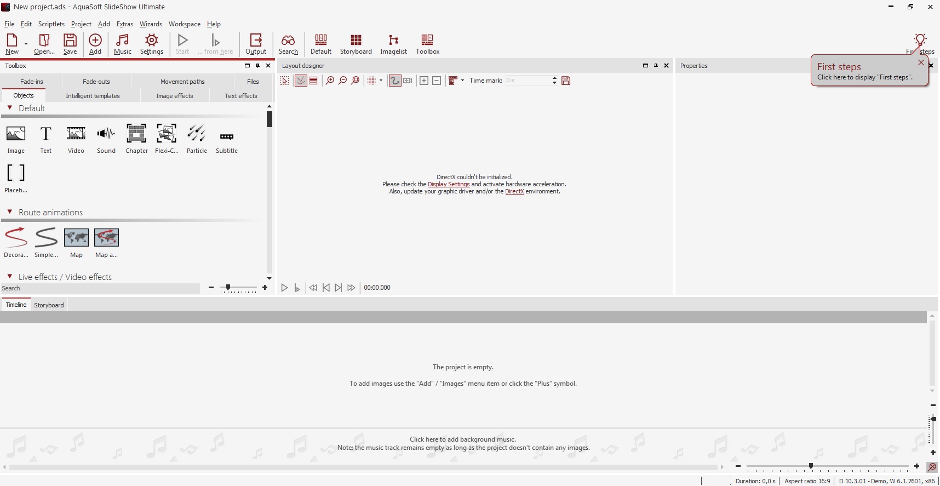The height and width of the screenshot is (486, 940).
Task: Zoom out the Layout designer
Action: click(x=343, y=81)
